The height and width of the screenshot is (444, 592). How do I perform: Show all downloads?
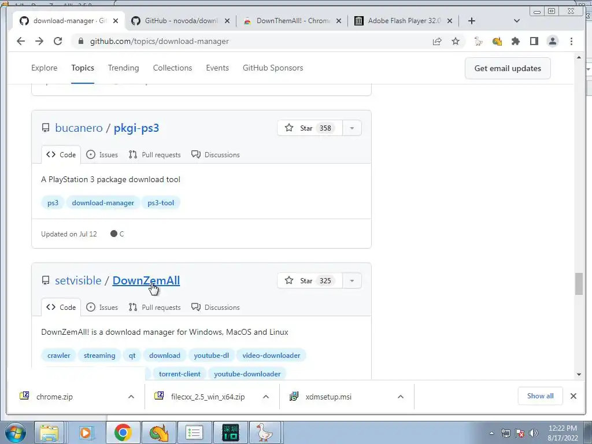(x=541, y=396)
